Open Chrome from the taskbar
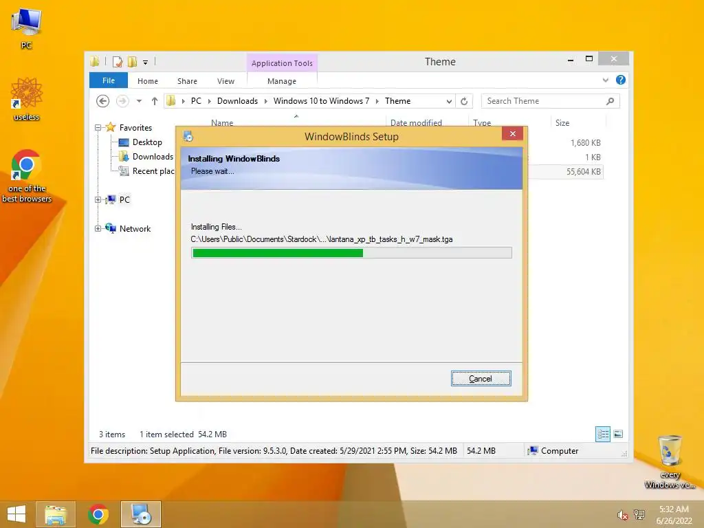This screenshot has height=528, width=704. point(98,514)
